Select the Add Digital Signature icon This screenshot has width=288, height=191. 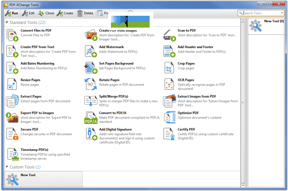tap(92, 134)
